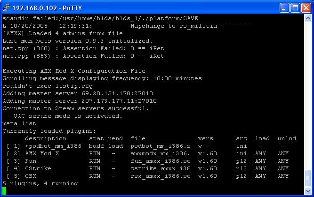Click master server '69.28.151.178:27010' line
Screen dimensions: 314x197
[78, 93]
